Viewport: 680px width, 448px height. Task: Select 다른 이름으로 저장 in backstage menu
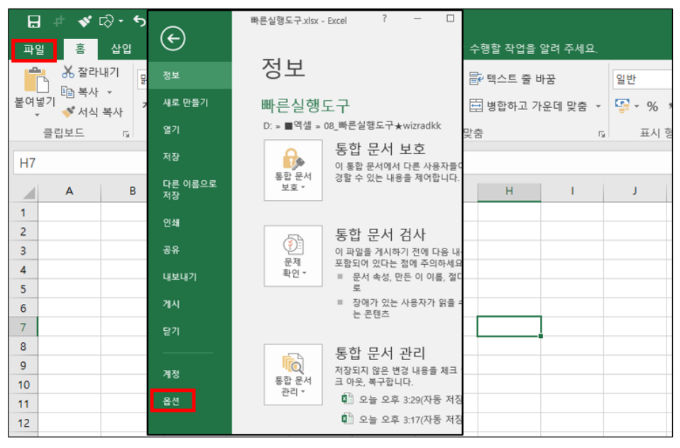[190, 190]
